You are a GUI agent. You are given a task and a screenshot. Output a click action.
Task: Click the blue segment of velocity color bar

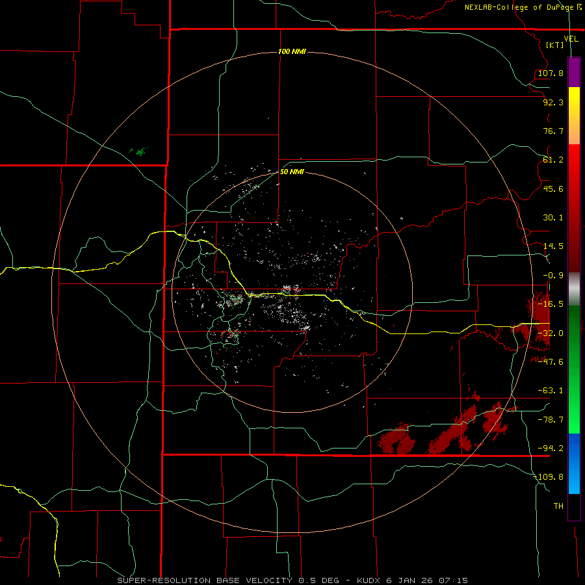(x=574, y=463)
